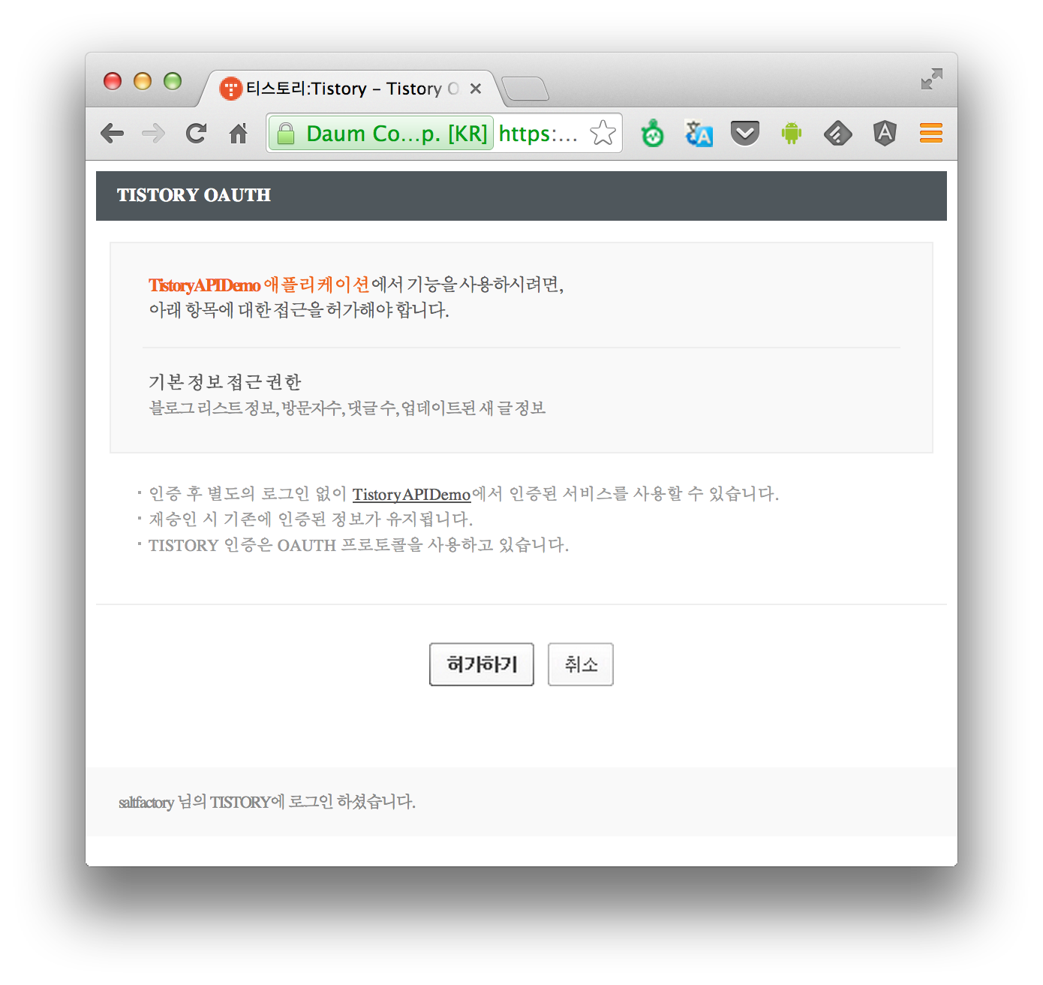Open the browser home page
1043x985 pixels.
click(239, 134)
